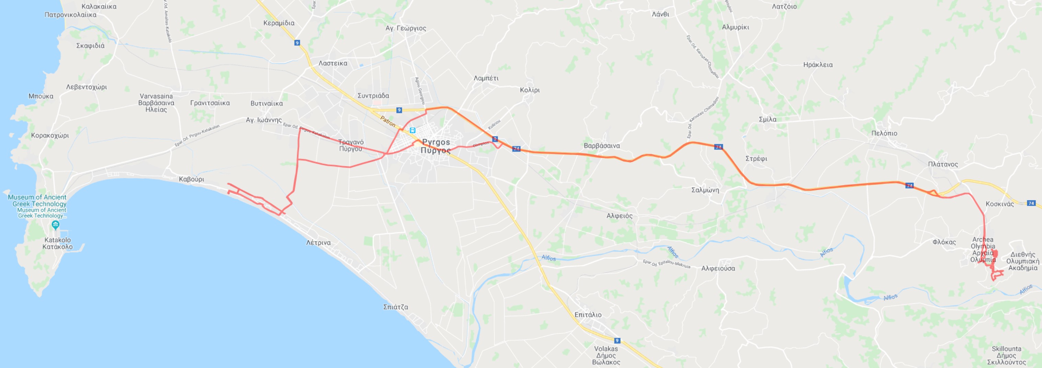Click the train station icon in Pyrgos
Viewport: 1042px width, 368px height.
pyautogui.click(x=412, y=130)
